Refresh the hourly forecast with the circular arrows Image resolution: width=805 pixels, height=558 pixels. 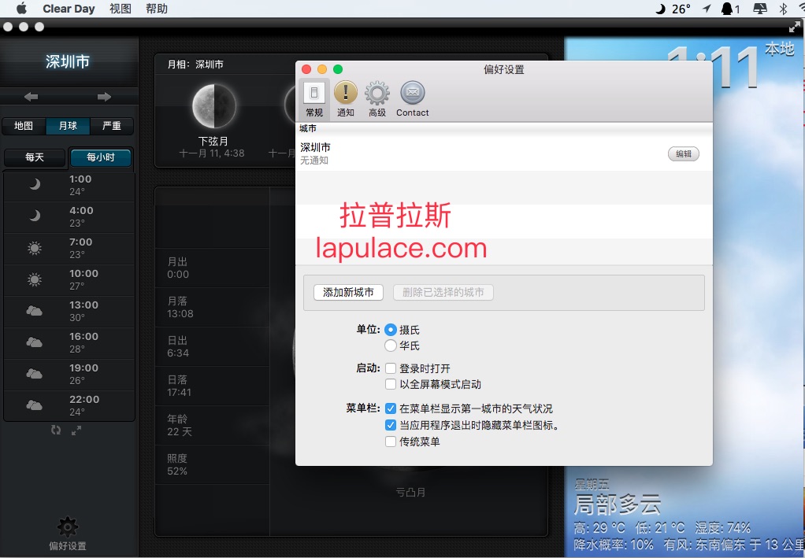click(55, 431)
